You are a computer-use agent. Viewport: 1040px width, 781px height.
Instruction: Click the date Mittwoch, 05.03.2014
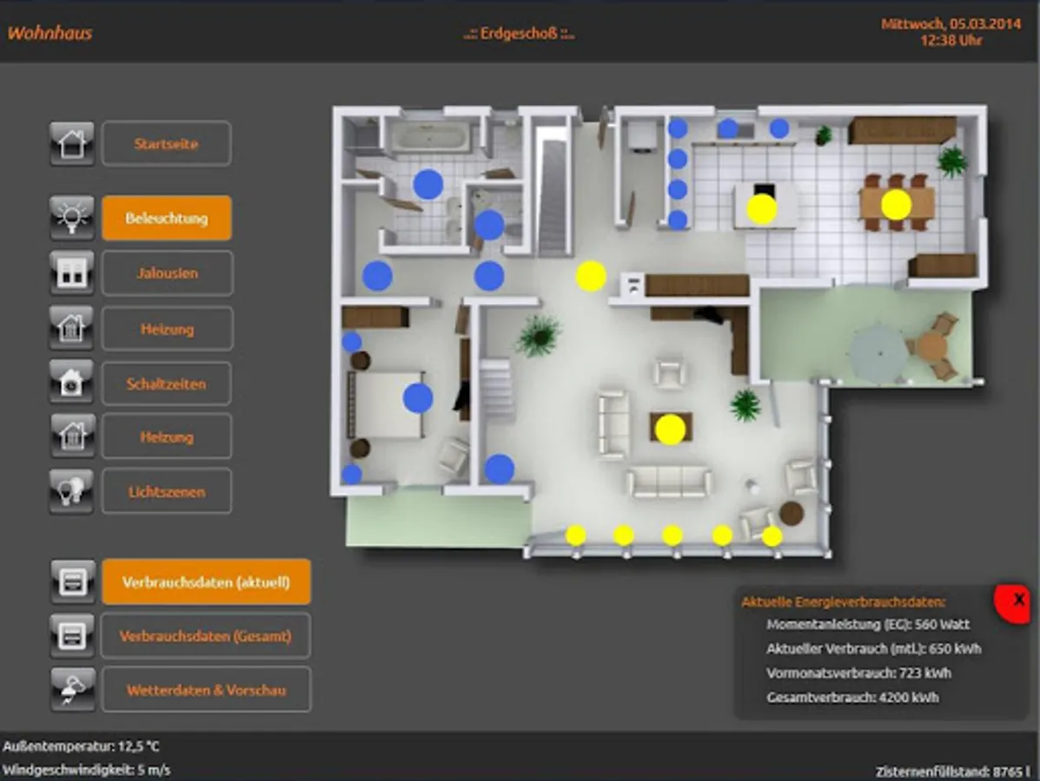(x=951, y=23)
